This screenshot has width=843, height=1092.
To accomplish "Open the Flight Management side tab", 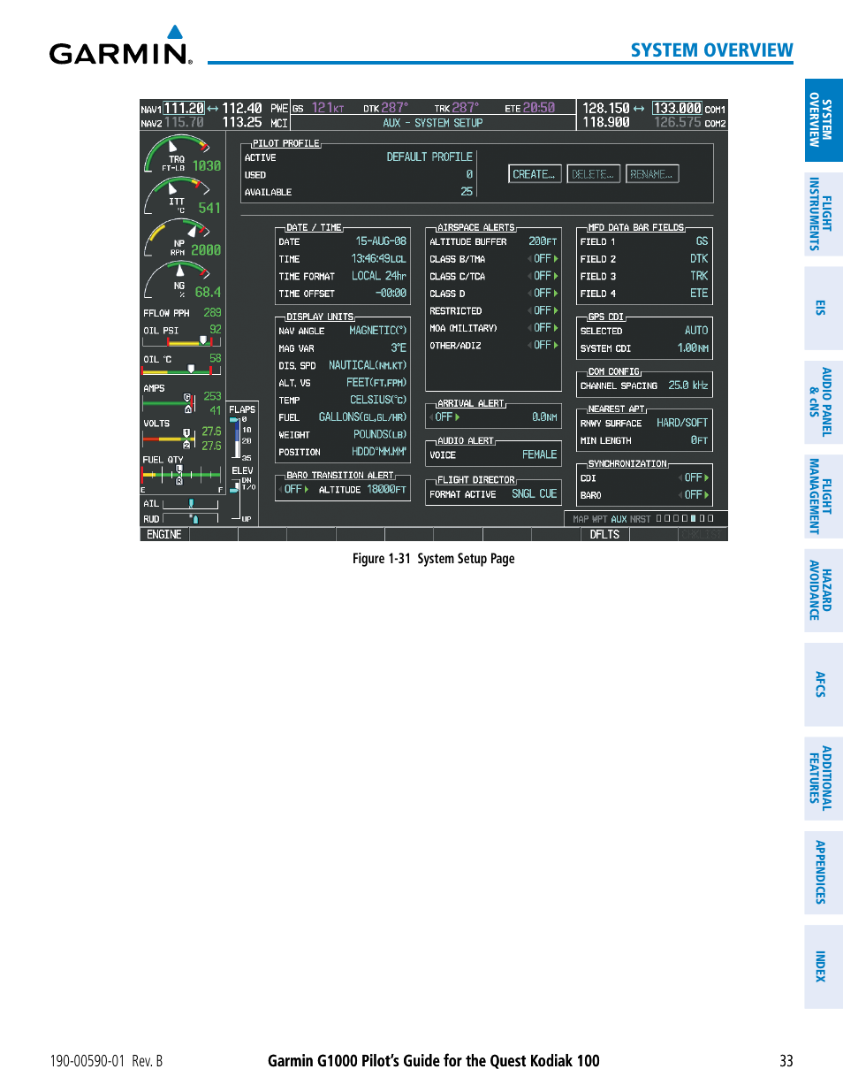I will pyautogui.click(x=824, y=496).
